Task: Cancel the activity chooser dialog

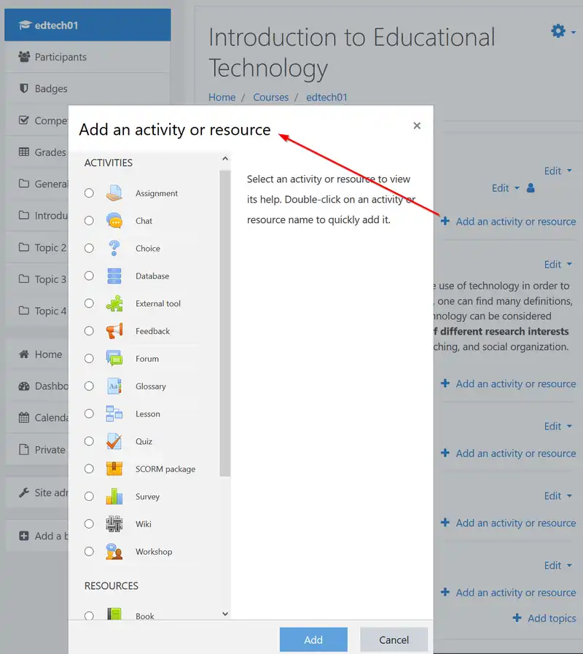Action: [x=394, y=639]
